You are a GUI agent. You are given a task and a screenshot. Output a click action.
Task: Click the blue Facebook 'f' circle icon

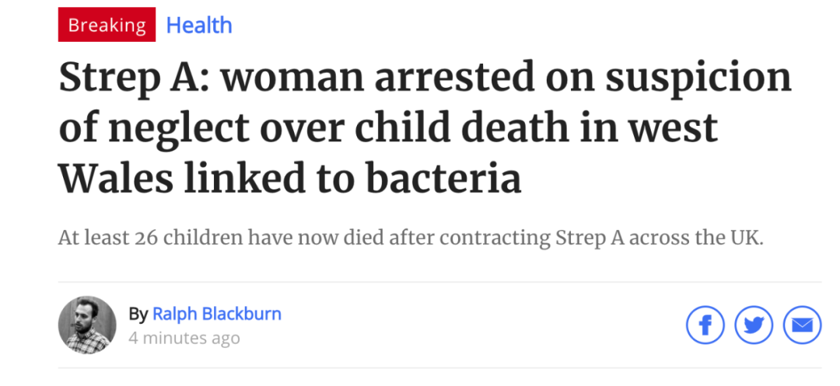[705, 325]
